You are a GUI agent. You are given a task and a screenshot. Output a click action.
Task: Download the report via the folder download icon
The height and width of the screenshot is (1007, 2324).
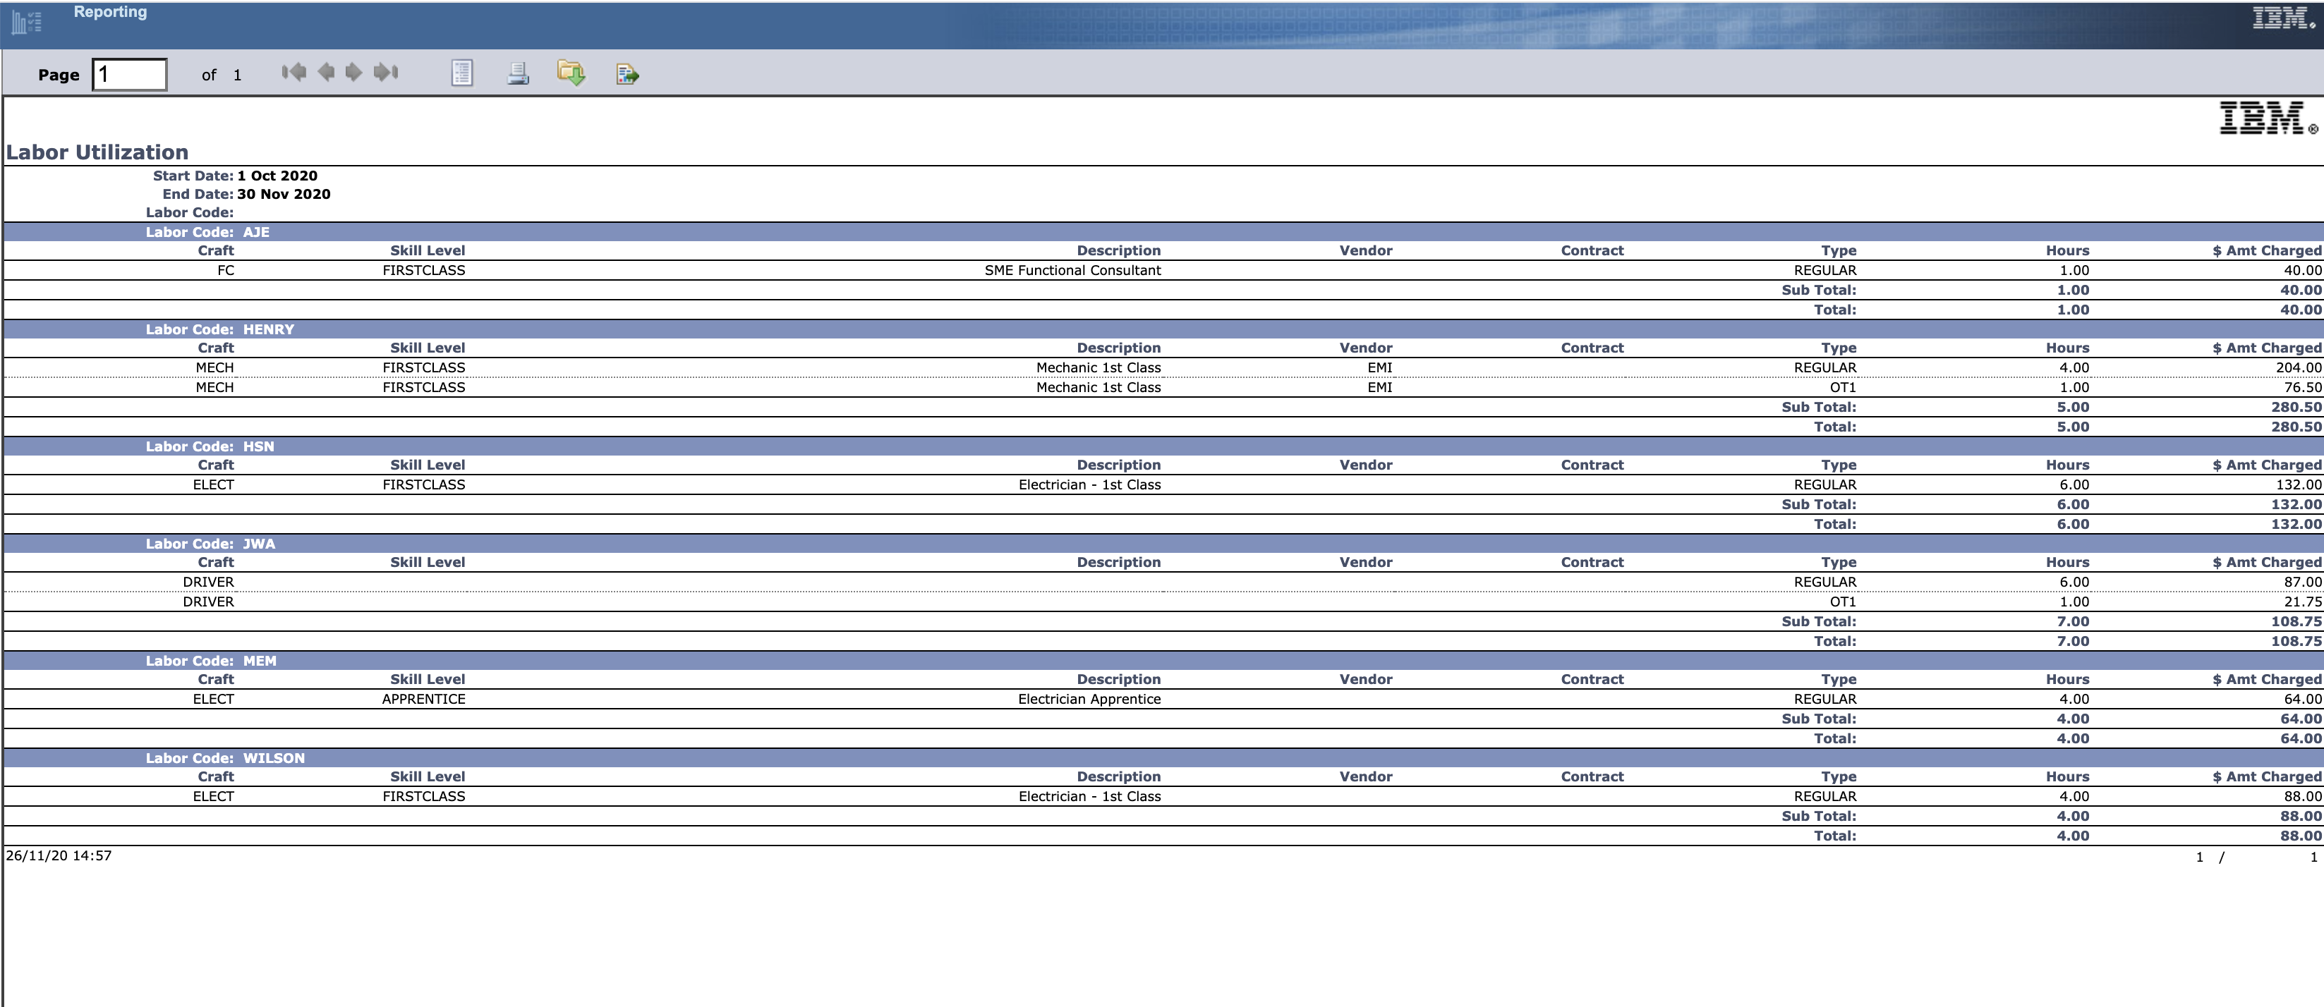click(572, 73)
